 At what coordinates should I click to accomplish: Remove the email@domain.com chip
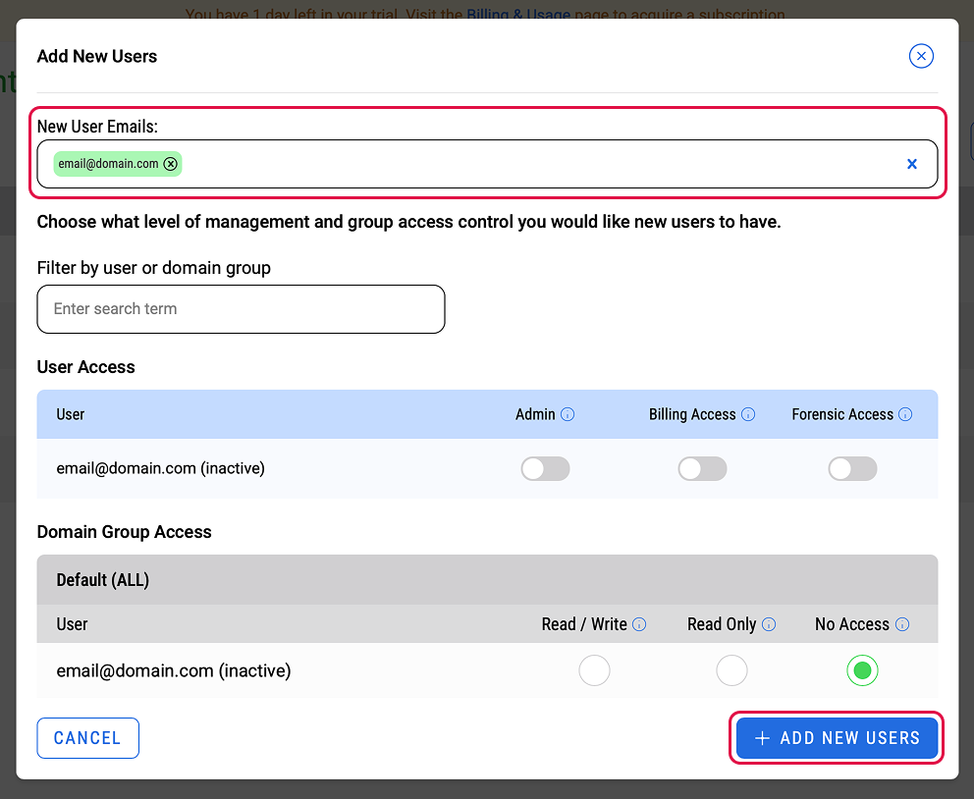pos(170,164)
